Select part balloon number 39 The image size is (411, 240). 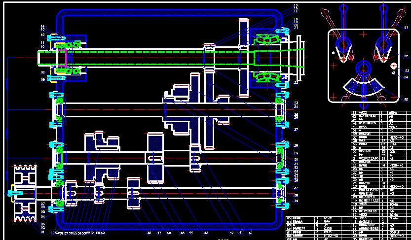click(x=296, y=201)
